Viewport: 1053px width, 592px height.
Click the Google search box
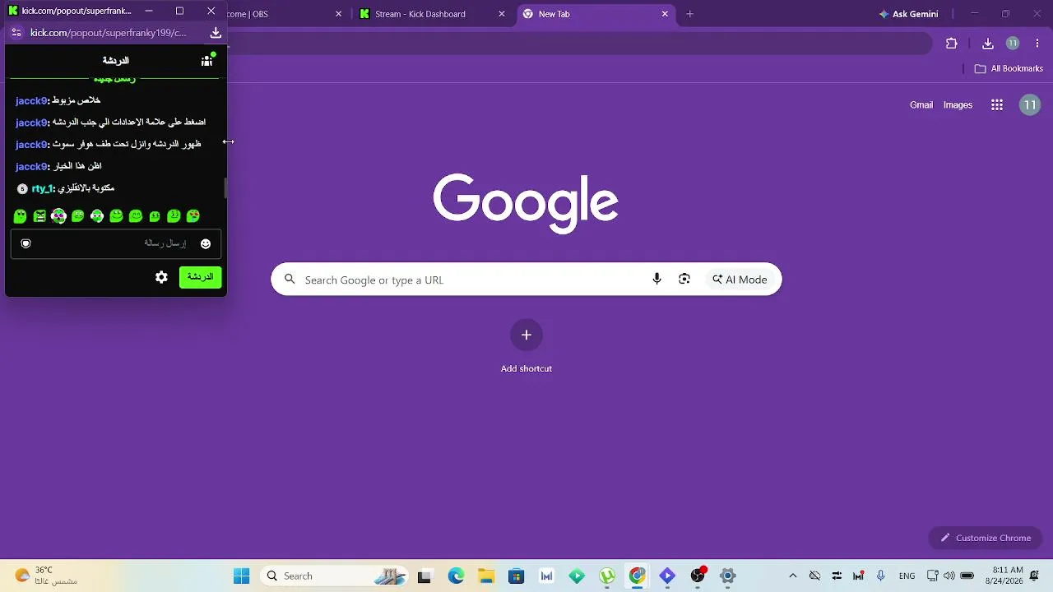pyautogui.click(x=526, y=280)
